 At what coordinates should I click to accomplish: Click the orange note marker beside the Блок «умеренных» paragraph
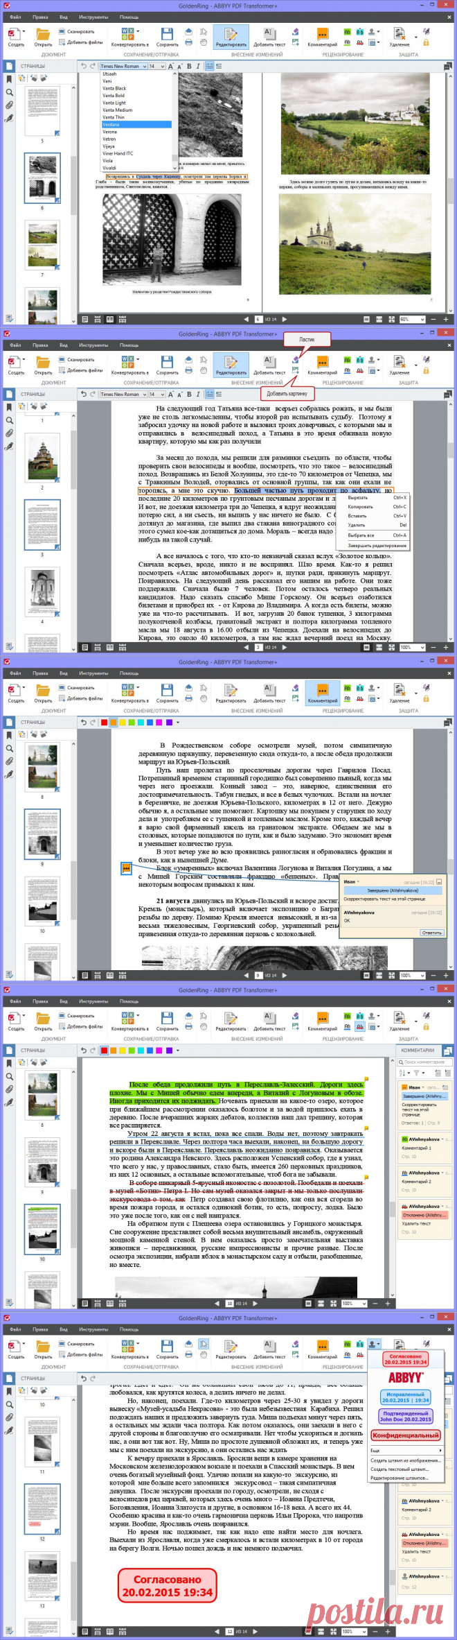(126, 868)
